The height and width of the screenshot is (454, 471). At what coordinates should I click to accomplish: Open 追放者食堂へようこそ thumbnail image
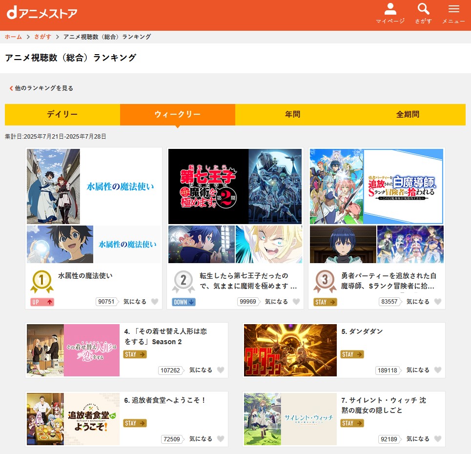[x=73, y=419]
